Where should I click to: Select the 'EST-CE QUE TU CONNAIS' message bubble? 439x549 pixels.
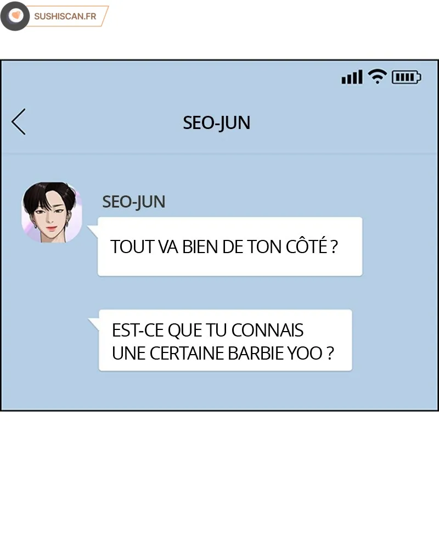coord(226,340)
